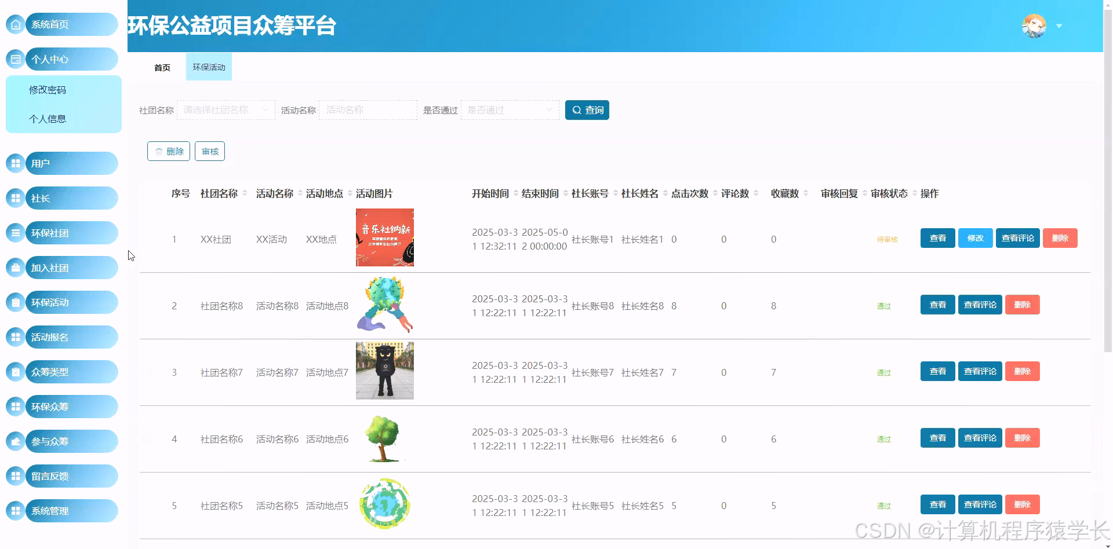The image size is (1113, 549).
Task: Click the magnifier icon in 查询 button
Action: coord(577,110)
